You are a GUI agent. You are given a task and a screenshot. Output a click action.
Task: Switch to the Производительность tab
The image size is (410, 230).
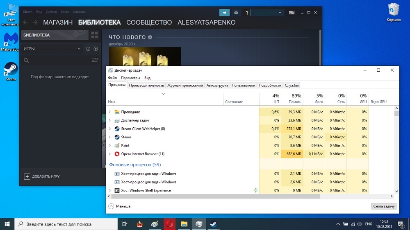coord(146,85)
